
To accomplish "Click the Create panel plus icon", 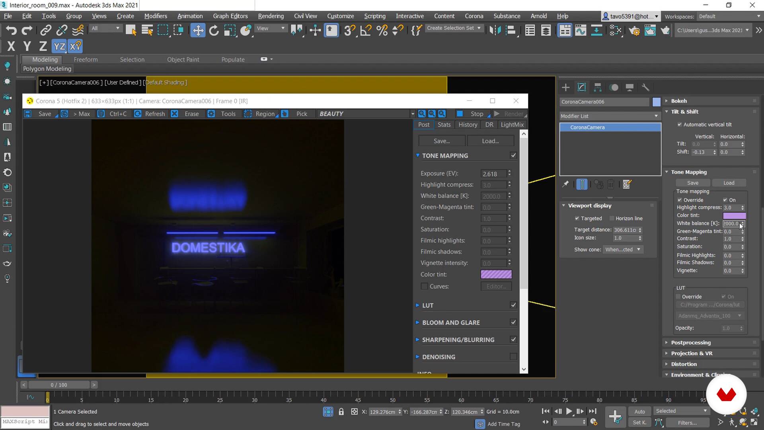I will point(565,88).
